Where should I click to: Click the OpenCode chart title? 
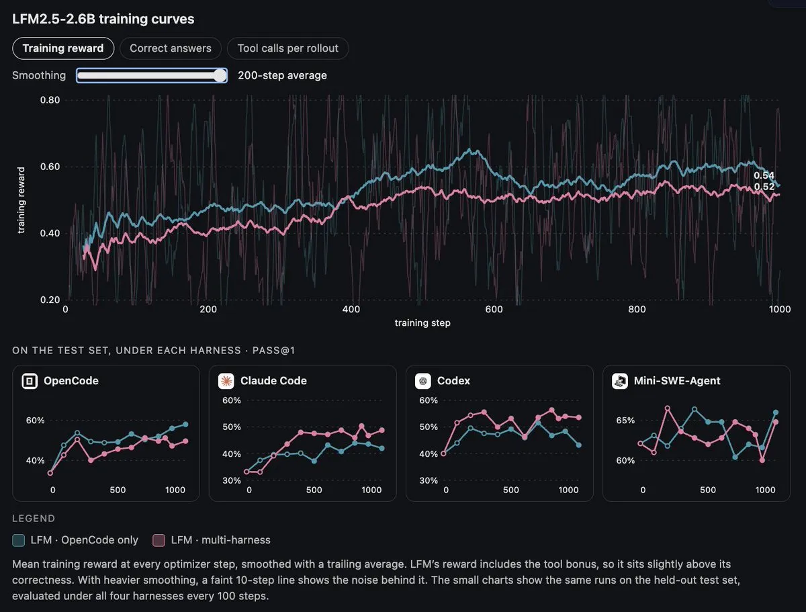[71, 381]
